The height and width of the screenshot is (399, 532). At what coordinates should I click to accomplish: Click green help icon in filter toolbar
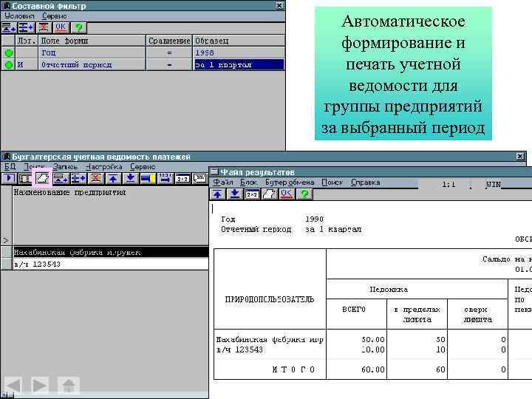(x=79, y=27)
